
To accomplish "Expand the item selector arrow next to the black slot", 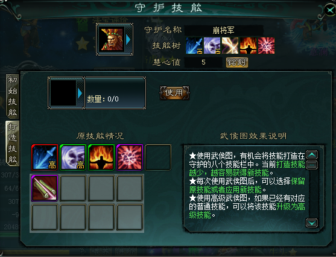I will (x=80, y=94).
